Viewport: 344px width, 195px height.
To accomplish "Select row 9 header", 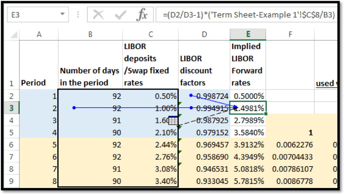I will pyautogui.click(x=12, y=181).
